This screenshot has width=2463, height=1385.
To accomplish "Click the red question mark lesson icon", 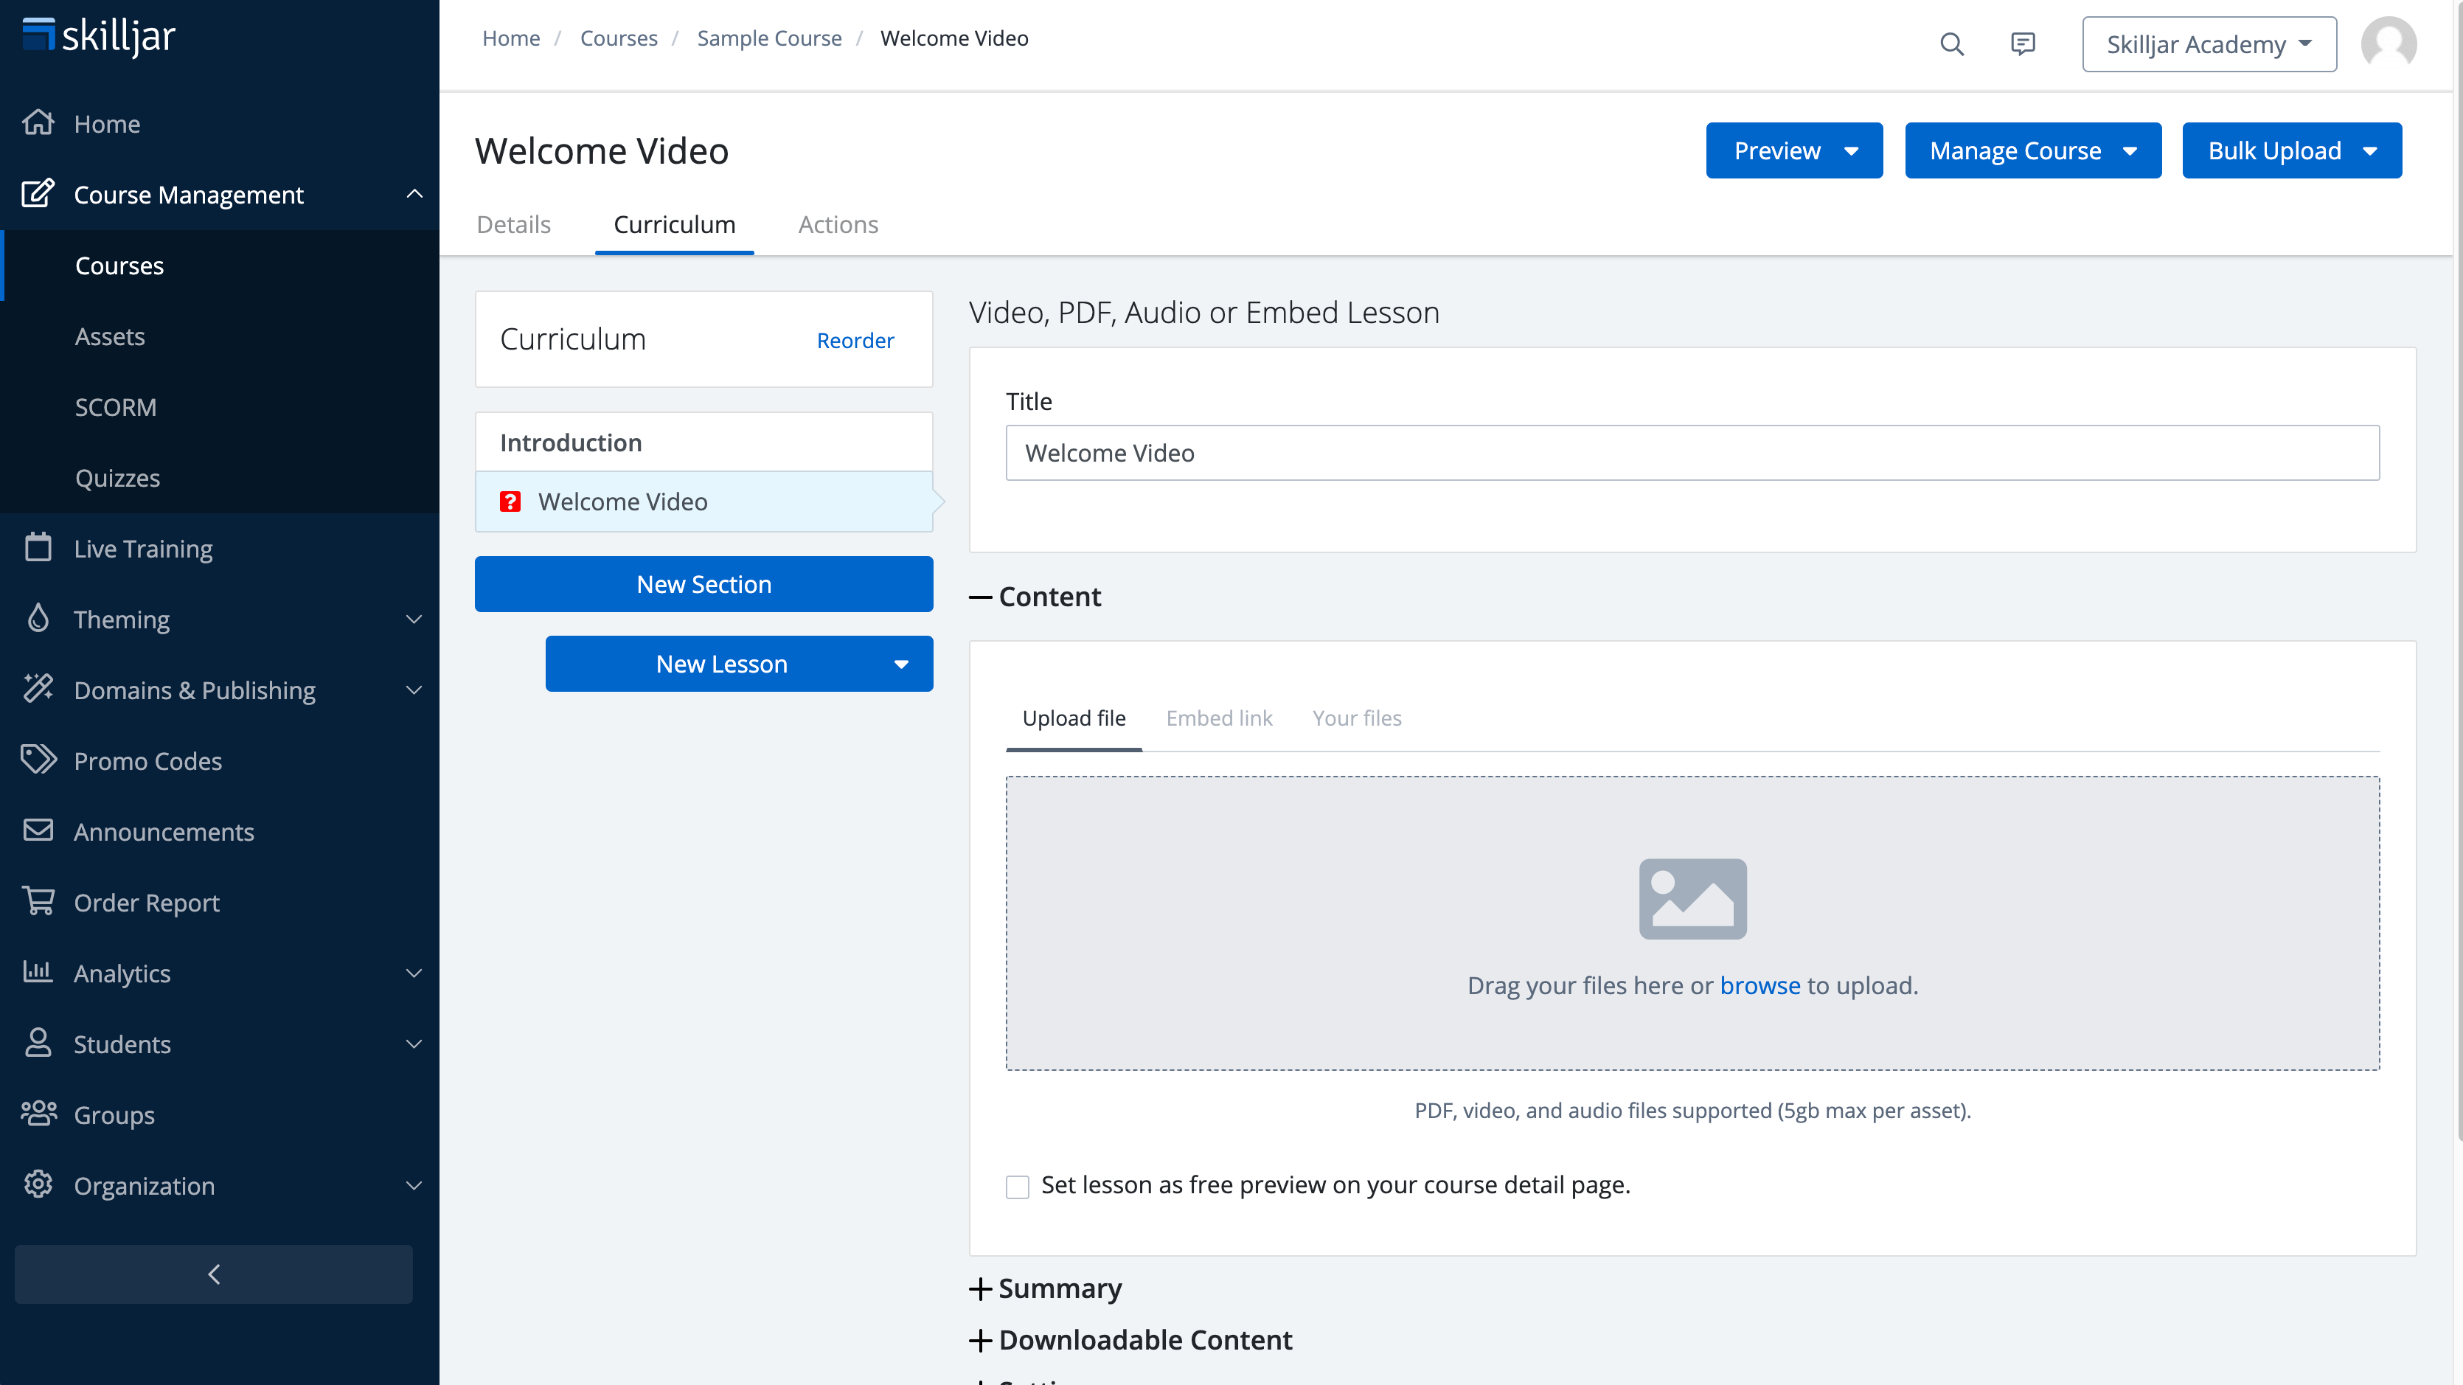I will pyautogui.click(x=510, y=502).
